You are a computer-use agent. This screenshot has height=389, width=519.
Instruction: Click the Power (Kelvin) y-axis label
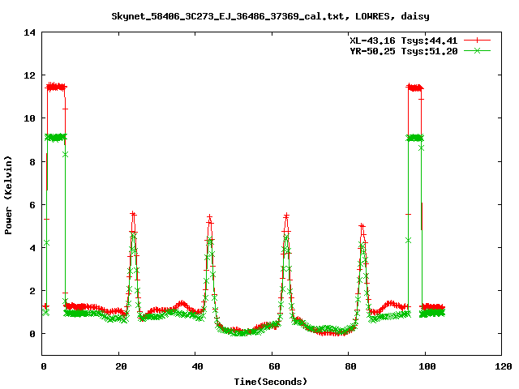point(8,195)
